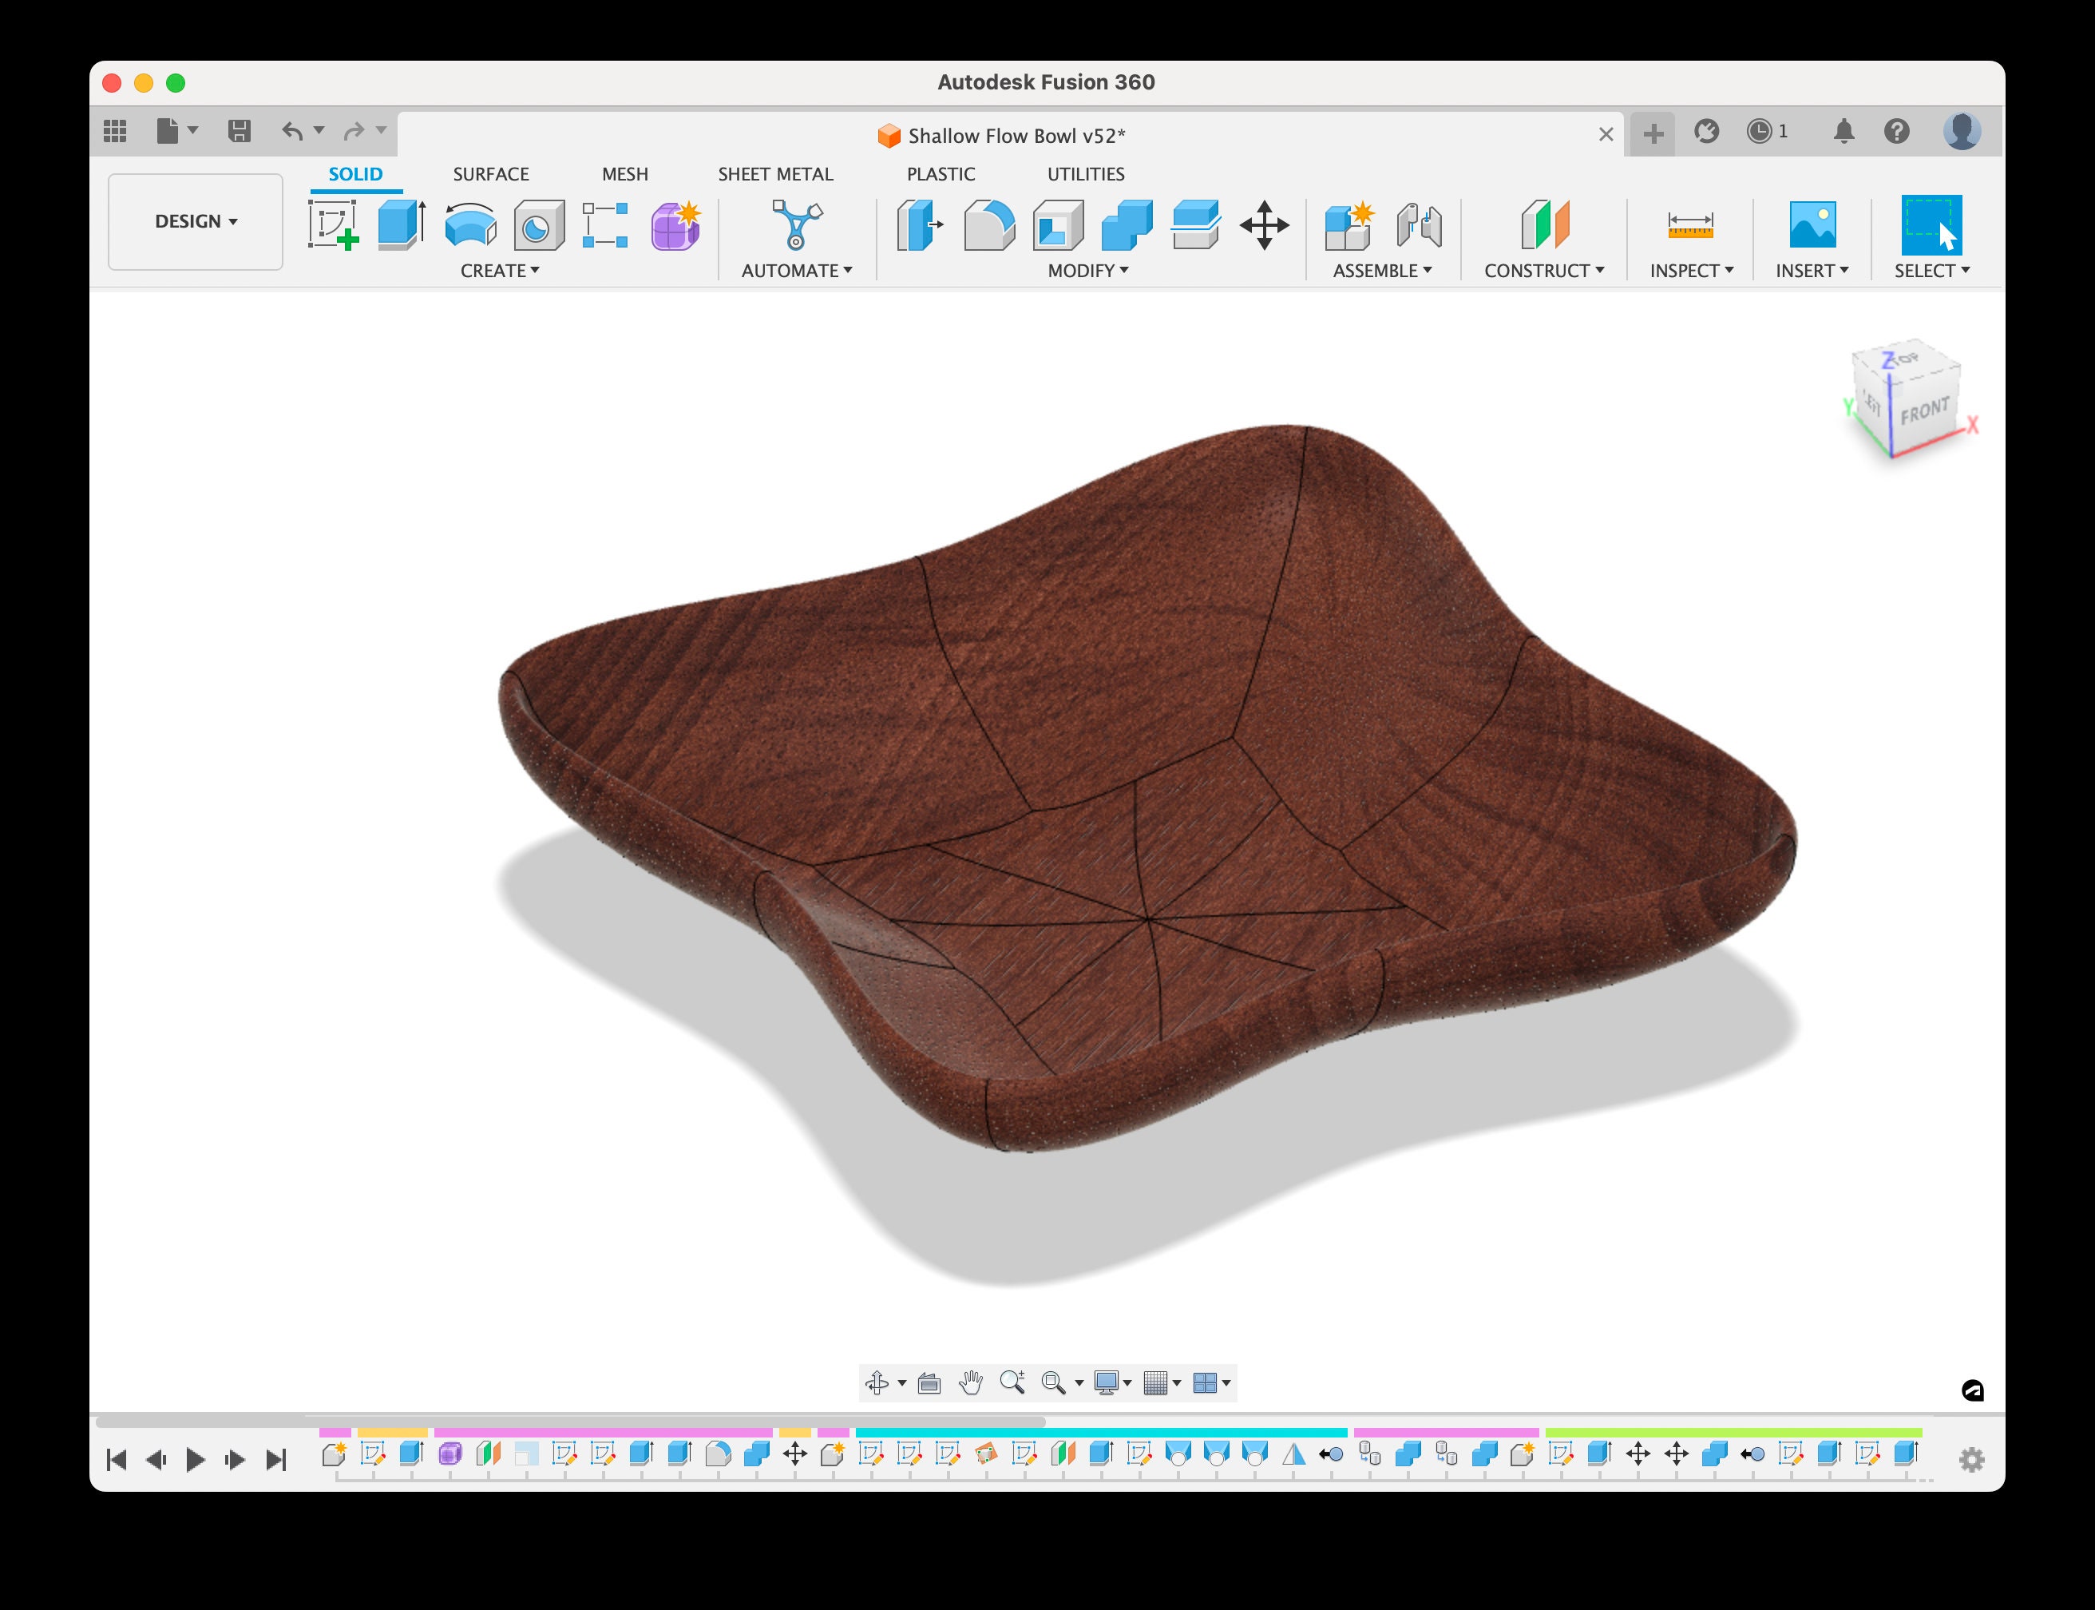Click the DESIGN workspace selector
Image resolution: width=2095 pixels, height=1610 pixels.
pyautogui.click(x=195, y=221)
